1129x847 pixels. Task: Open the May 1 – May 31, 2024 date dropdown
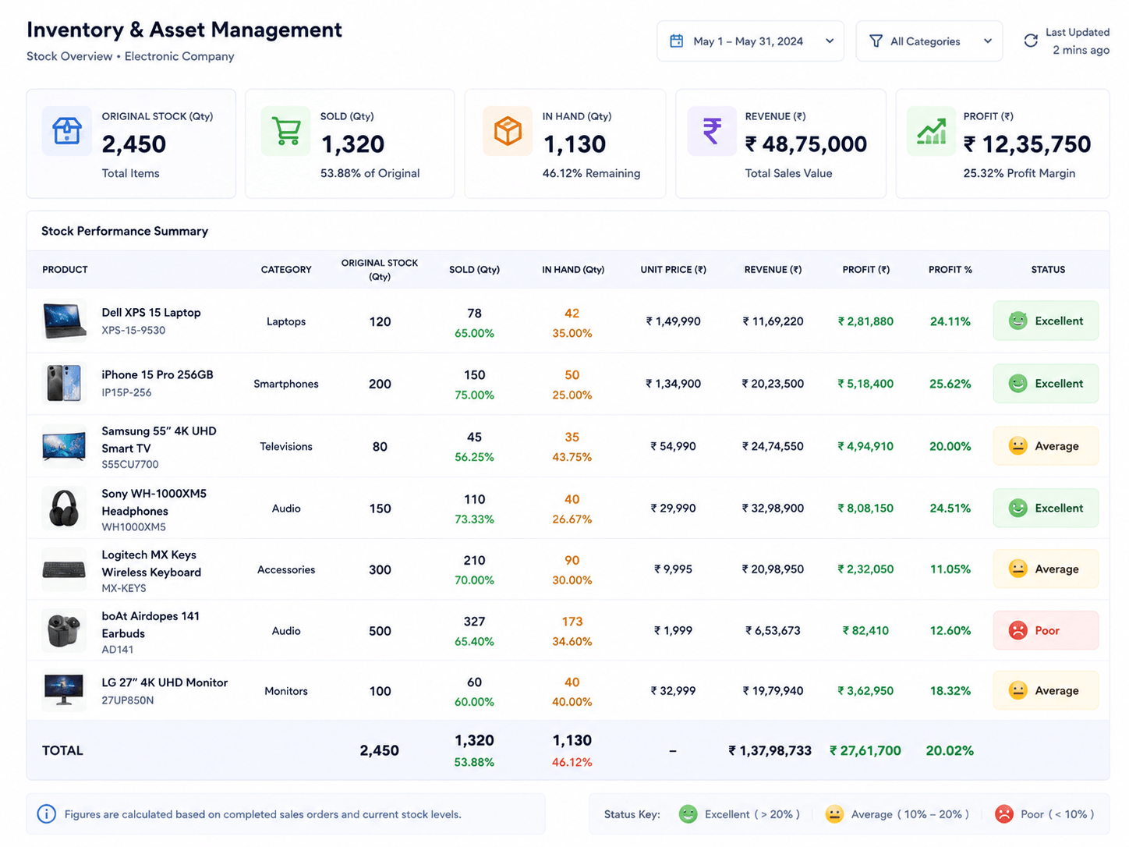click(x=750, y=41)
